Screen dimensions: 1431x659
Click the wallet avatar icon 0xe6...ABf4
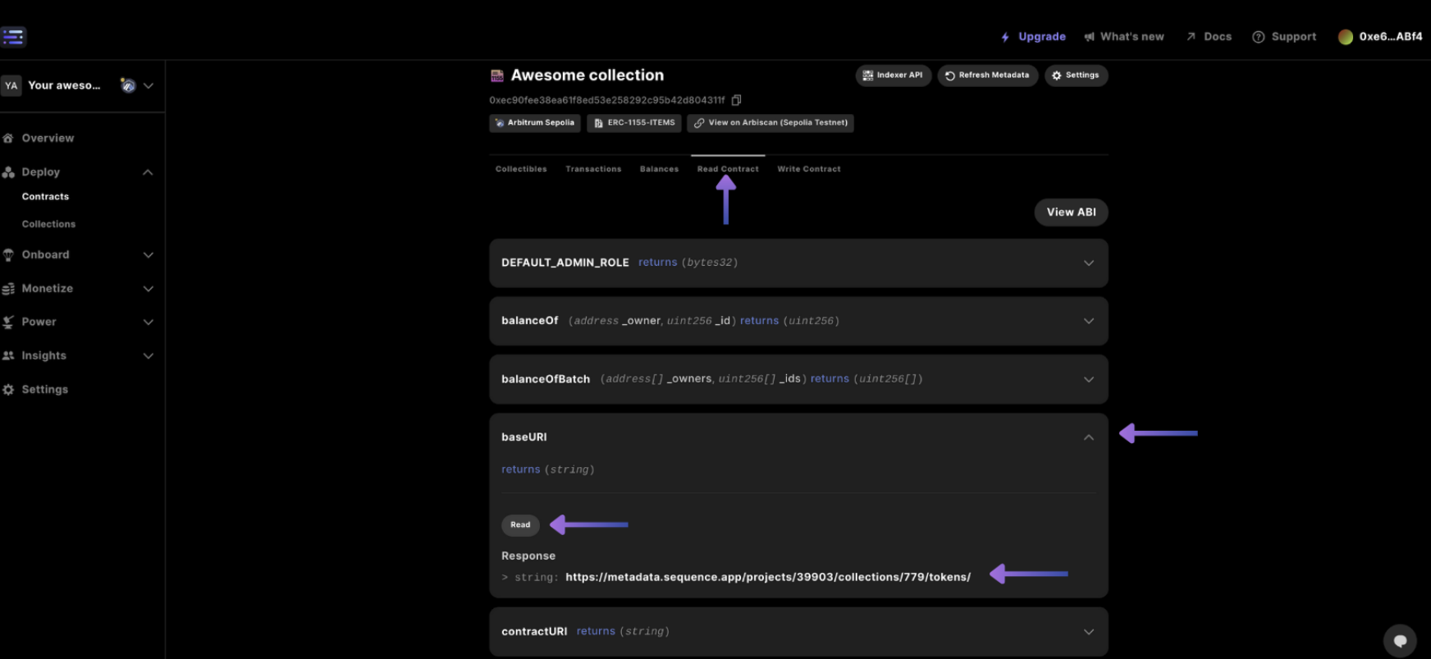(1345, 37)
